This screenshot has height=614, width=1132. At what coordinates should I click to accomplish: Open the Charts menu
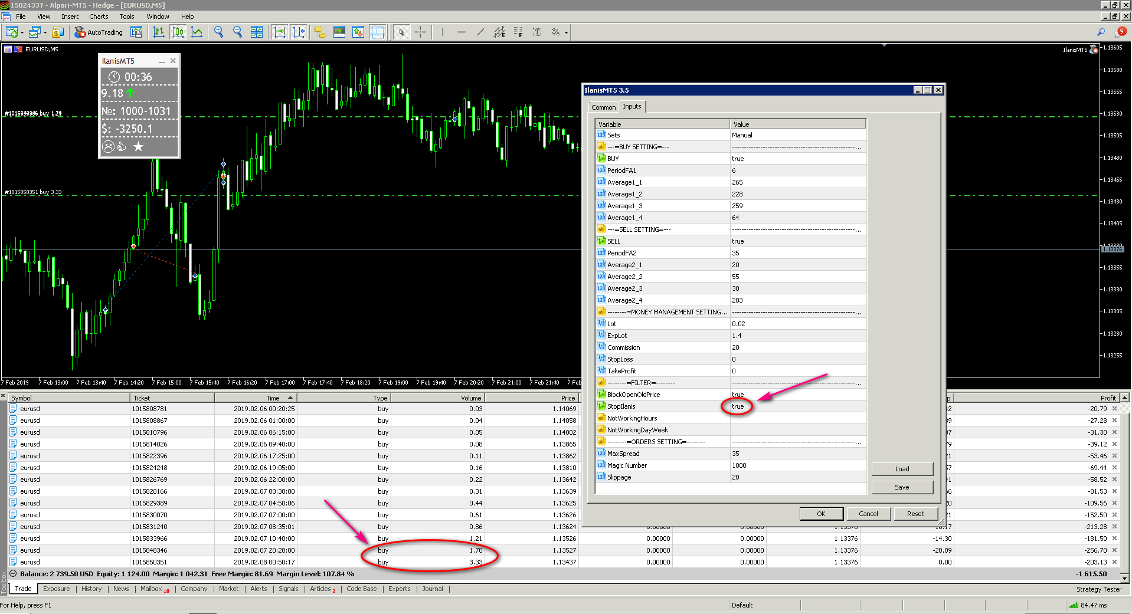pyautogui.click(x=99, y=17)
